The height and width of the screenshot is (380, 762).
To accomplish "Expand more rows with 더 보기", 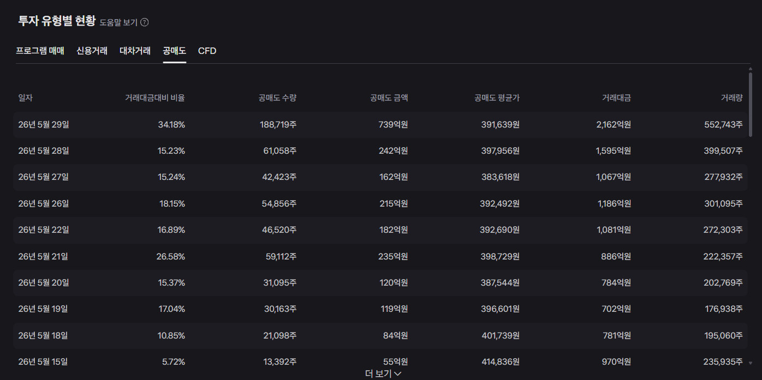I will tap(384, 373).
